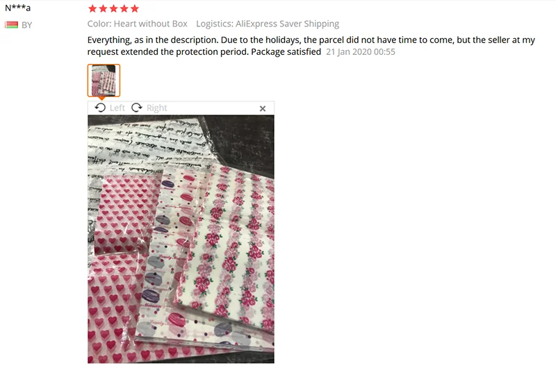Click the 'Left' rotate label
Screen dimensions: 556x366
[117, 108]
